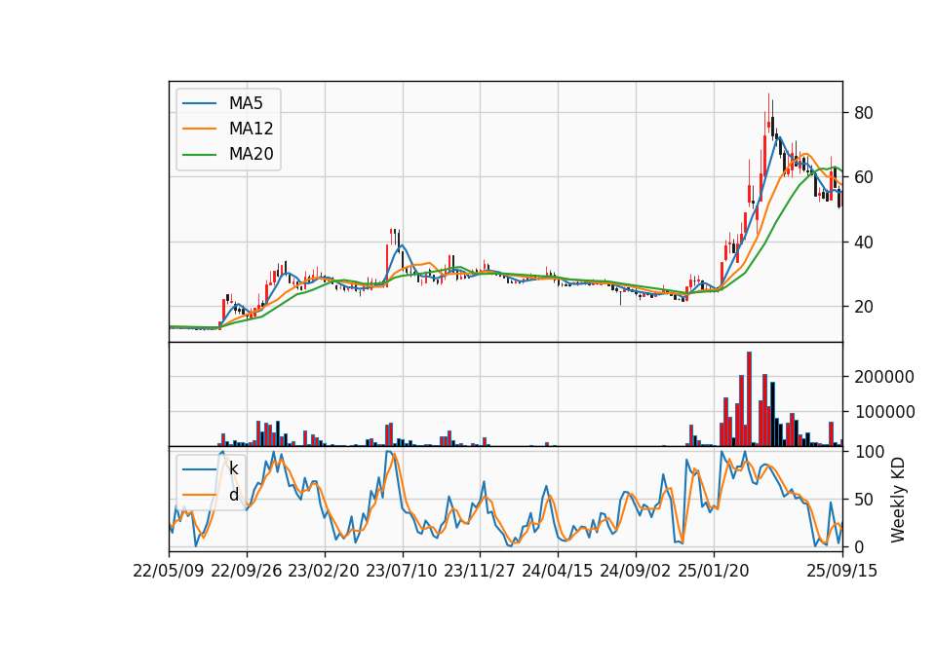Click the KD axis value 100
The width and height of the screenshot is (936, 672).
coord(869,452)
